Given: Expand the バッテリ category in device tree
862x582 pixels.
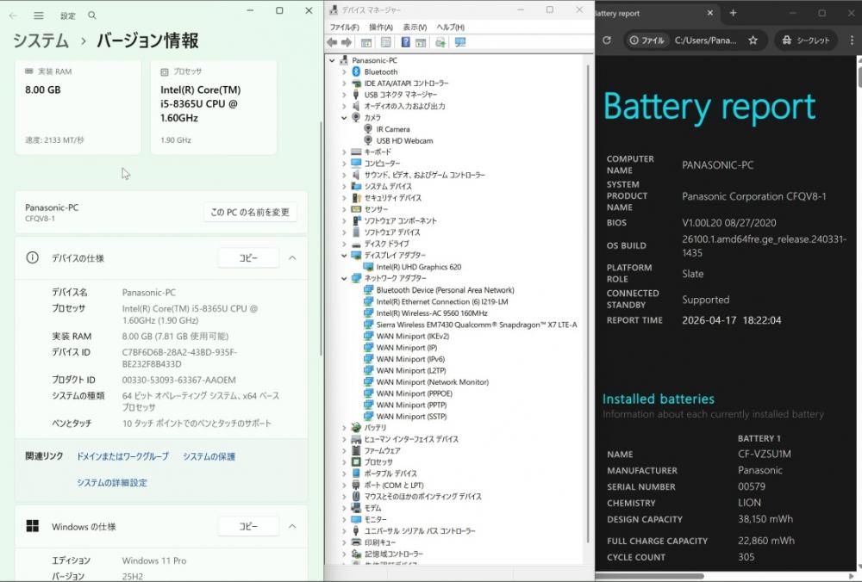Looking at the screenshot, I should [344, 428].
